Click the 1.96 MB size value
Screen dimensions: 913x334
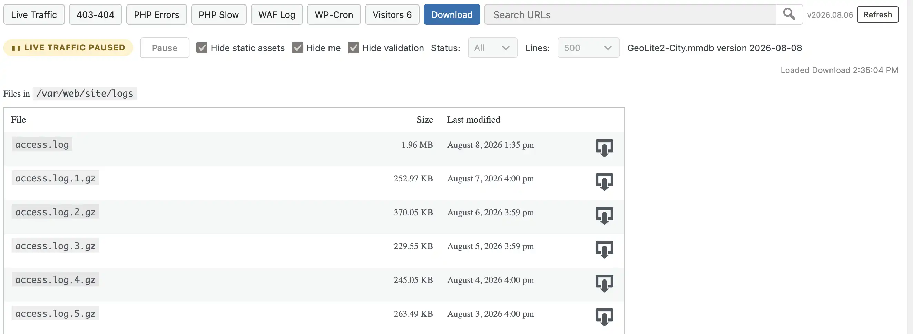click(x=417, y=145)
